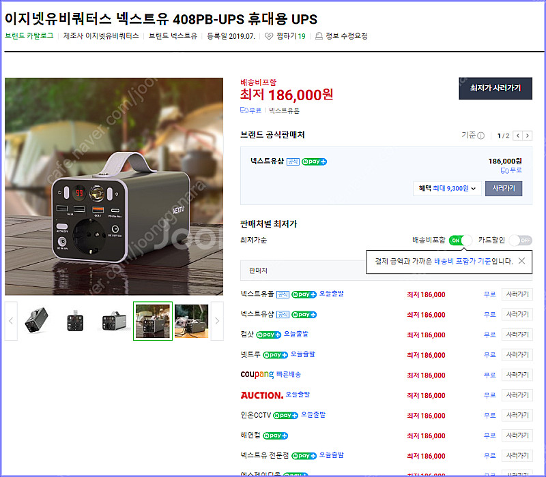Click Npay badge in the 인온CCTV row
The height and width of the screenshot is (477, 546).
[x=285, y=416]
